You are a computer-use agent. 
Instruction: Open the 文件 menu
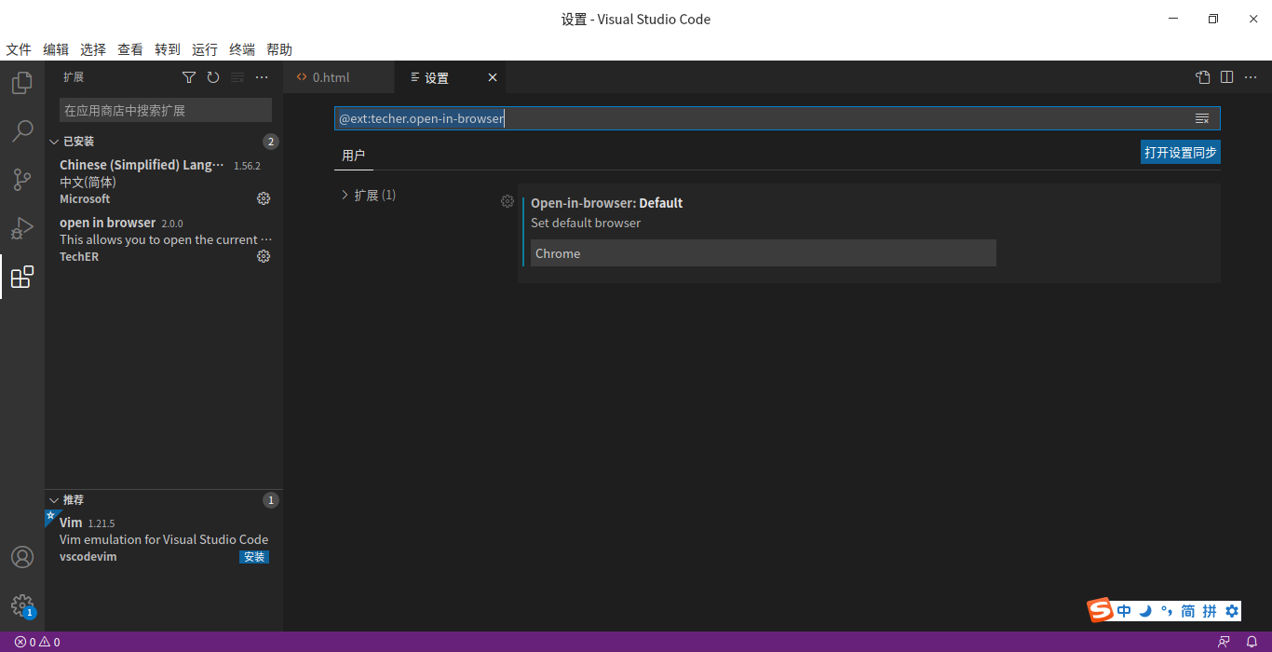coord(19,49)
